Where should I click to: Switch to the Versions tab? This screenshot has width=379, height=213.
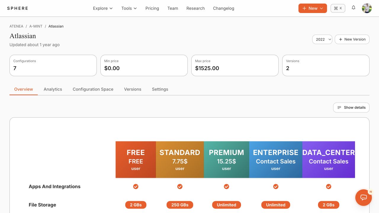(133, 89)
